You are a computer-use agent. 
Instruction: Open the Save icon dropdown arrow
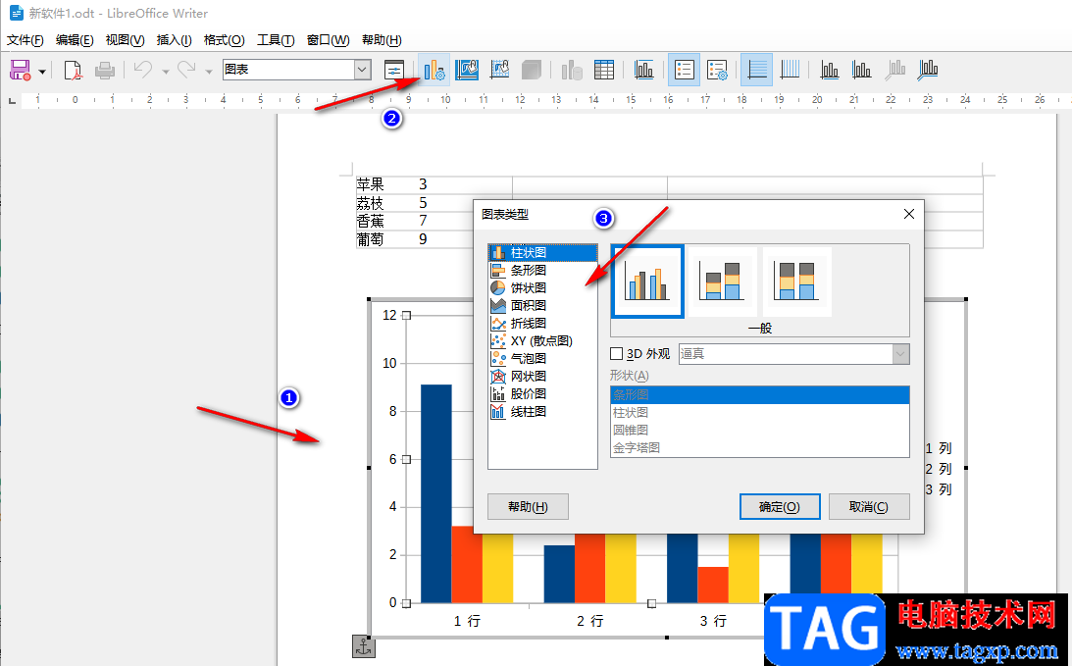42,72
